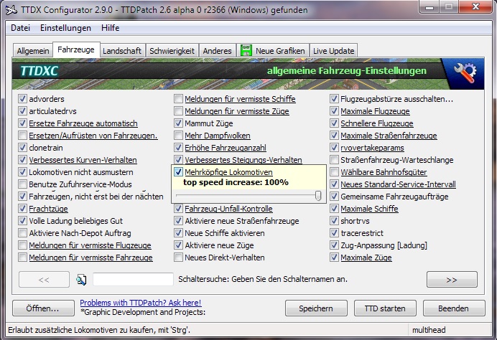
Task: Click the Schaltersuche search input field
Action: [x=133, y=279]
